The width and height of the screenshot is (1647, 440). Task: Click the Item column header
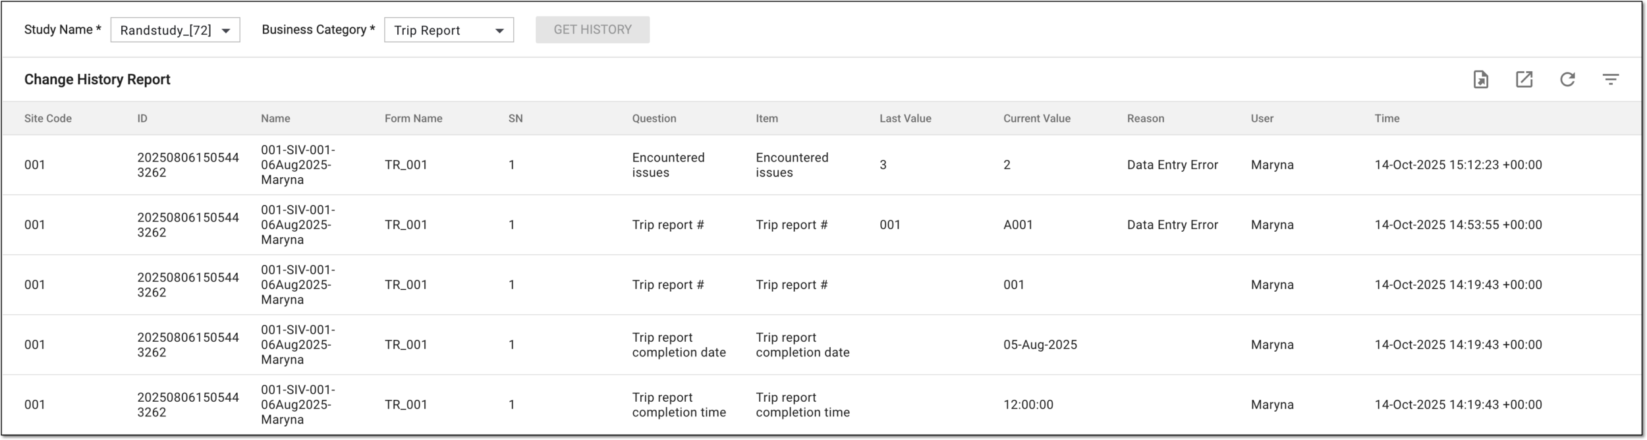767,119
